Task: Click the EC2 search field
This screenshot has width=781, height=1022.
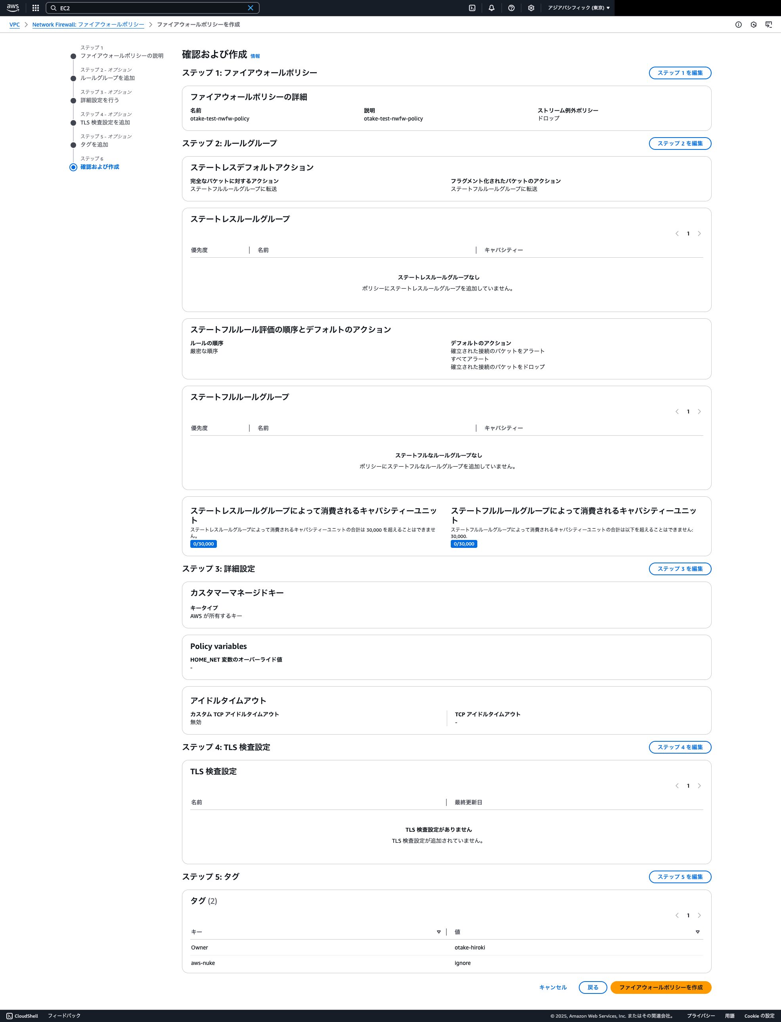Action: click(152, 8)
